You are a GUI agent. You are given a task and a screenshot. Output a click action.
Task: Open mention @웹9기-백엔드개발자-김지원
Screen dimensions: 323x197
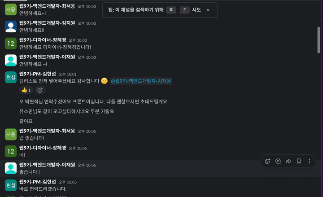coord(141,81)
